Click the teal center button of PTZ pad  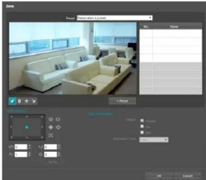point(27,127)
